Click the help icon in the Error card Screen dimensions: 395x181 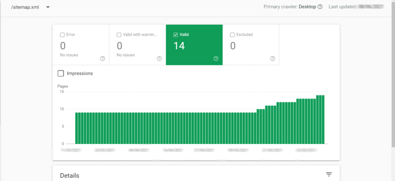pos(103,59)
